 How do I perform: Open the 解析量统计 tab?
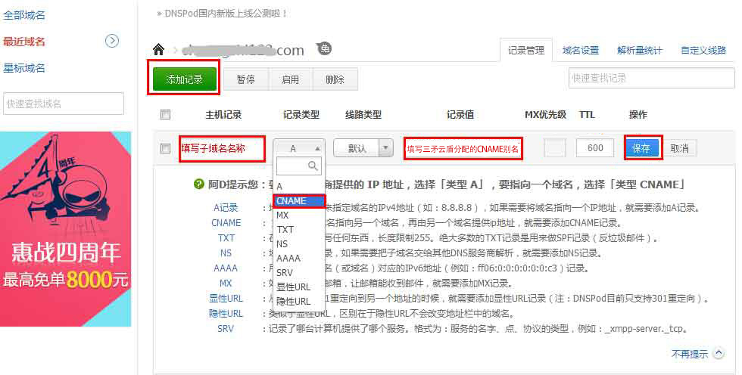tap(640, 51)
